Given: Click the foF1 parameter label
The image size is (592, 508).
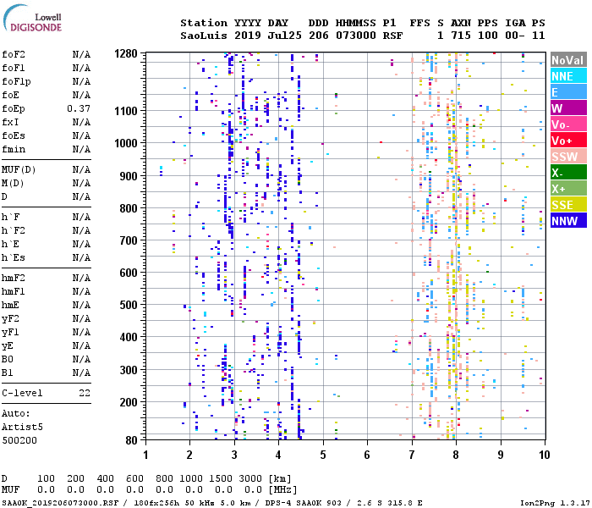Looking at the screenshot, I should pos(14,68).
